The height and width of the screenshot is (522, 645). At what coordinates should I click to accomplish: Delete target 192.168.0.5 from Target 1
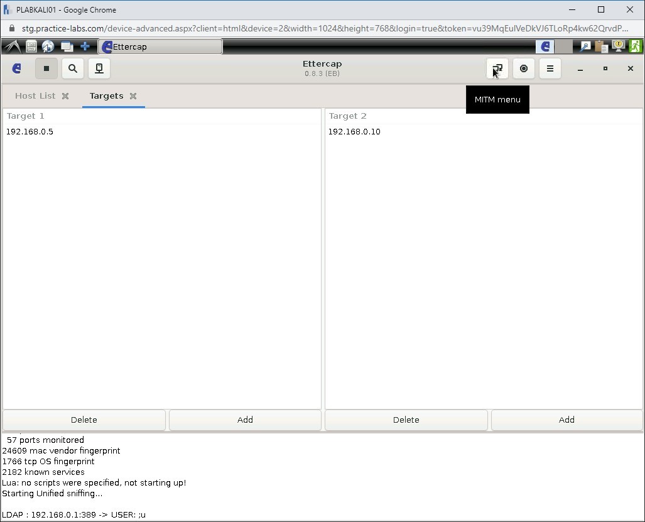[84, 420]
